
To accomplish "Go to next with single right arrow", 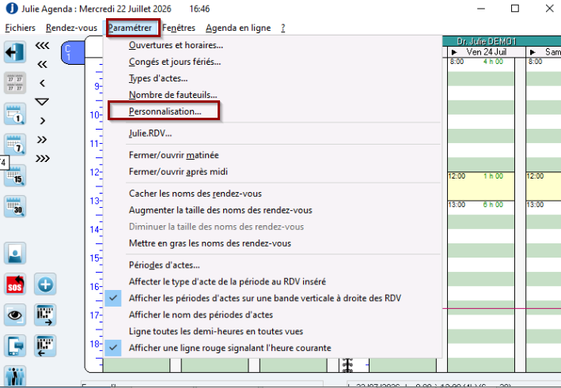I will 42,121.
